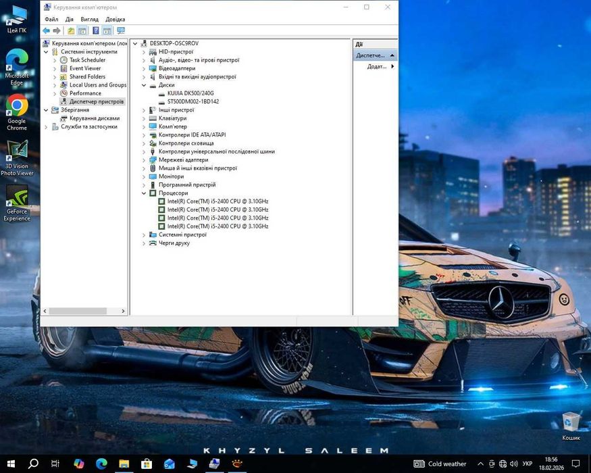This screenshot has width=591, height=473.
Task: Click the gray Forward arrow in toolbar
Action: click(x=57, y=30)
